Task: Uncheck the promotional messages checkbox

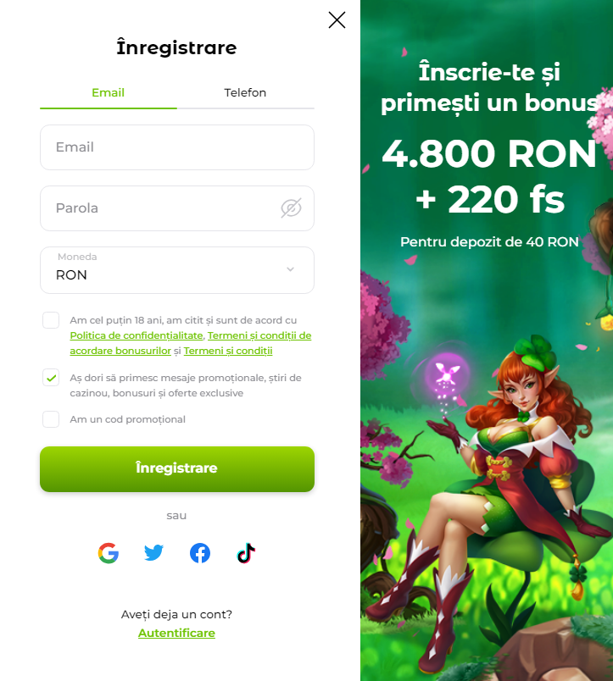Action: click(x=51, y=378)
